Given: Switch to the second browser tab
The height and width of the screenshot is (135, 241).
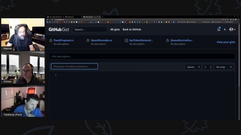Looking at the screenshot, I should pyautogui.click(x=73, y=17).
